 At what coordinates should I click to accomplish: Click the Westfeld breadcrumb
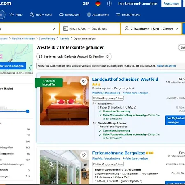[65, 39]
